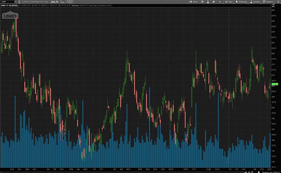Expand the Style dropdown
Viewport: 281px width, 173px height.
[x=230, y=2]
